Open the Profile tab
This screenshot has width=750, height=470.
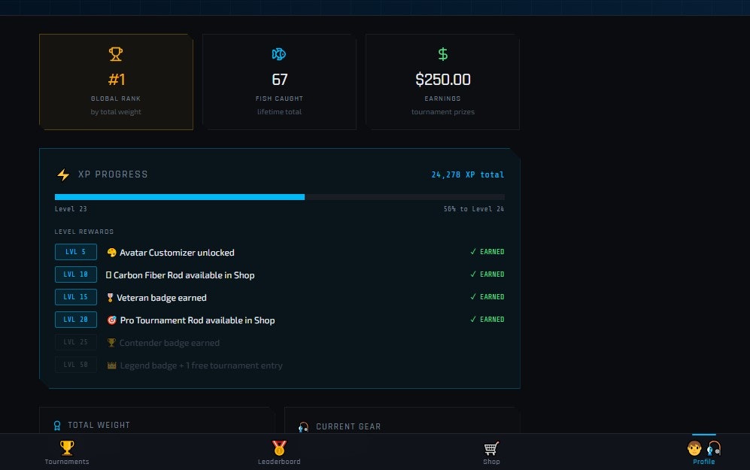[x=703, y=452]
